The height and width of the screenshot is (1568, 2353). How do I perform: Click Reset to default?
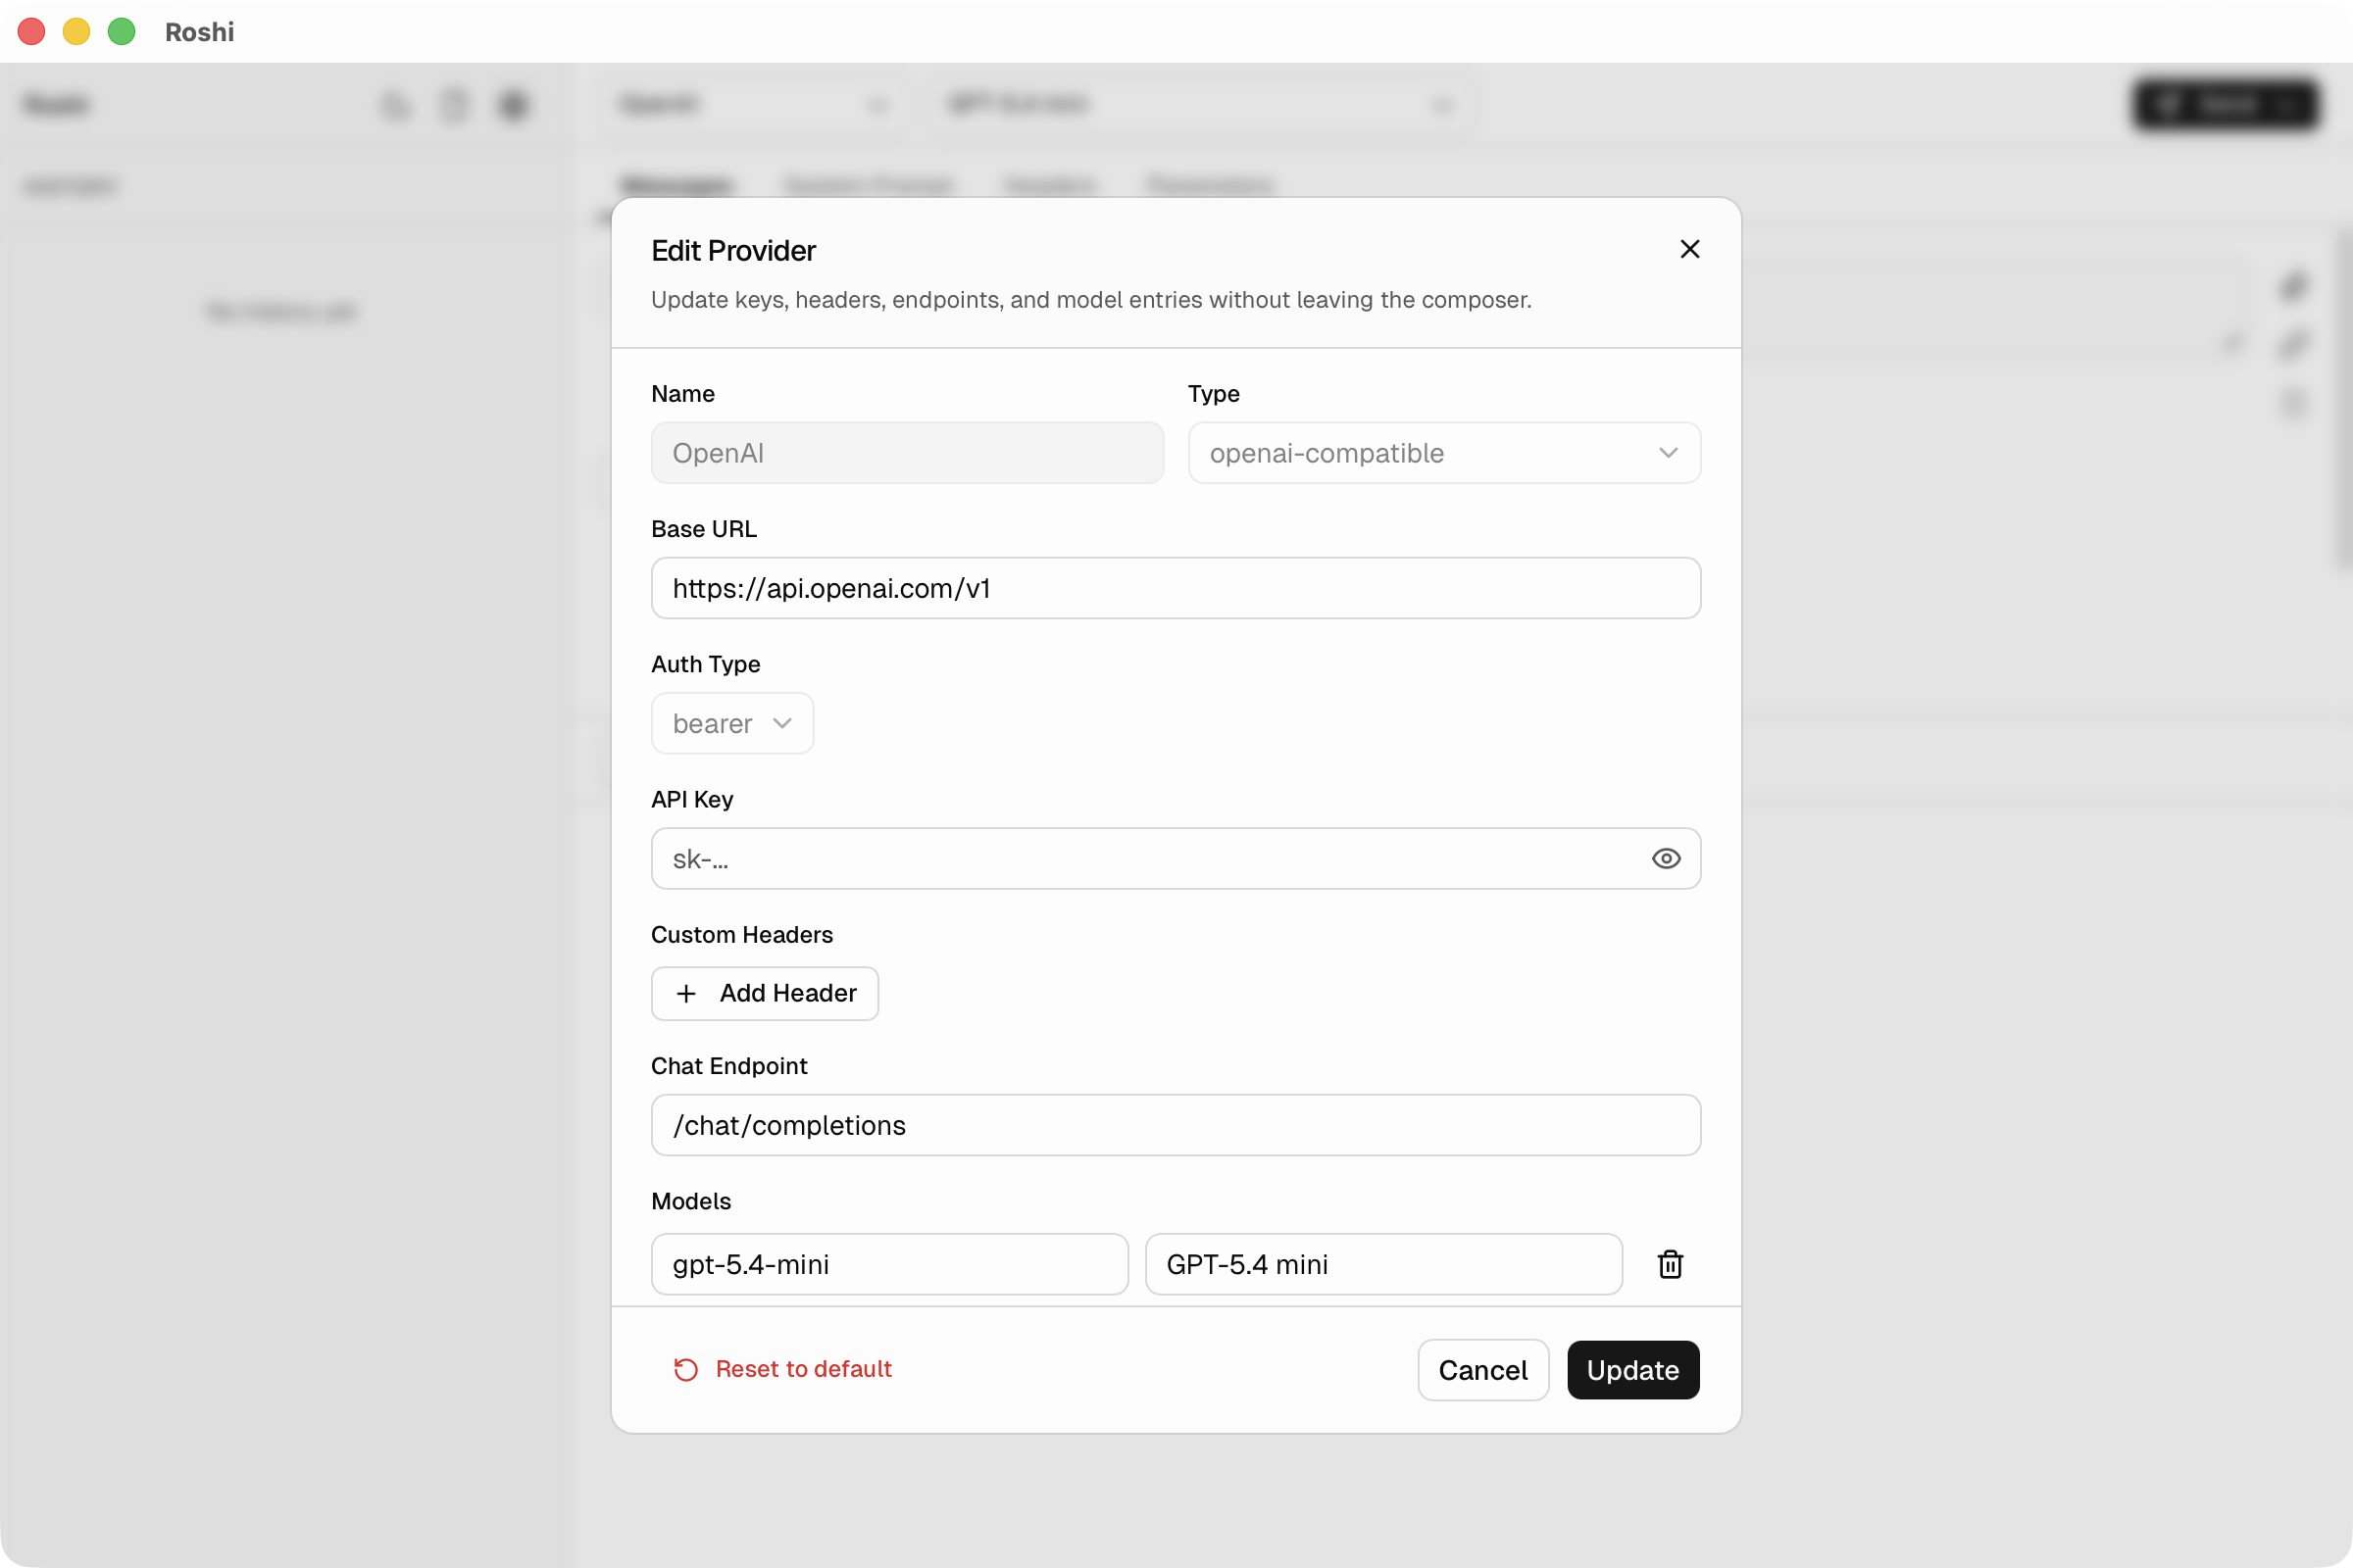tap(803, 1369)
